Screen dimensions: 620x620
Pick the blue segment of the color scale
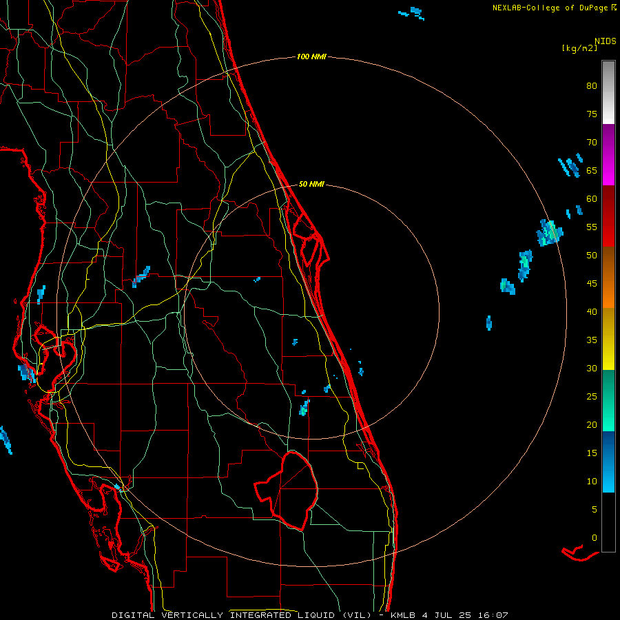608,462
